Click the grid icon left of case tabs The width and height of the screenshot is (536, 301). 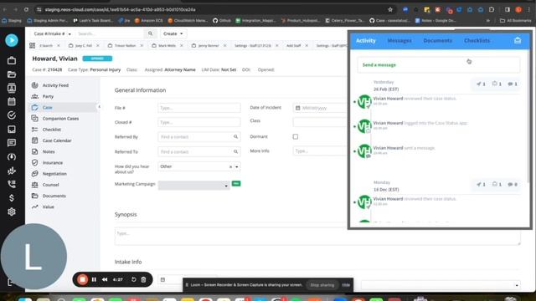32,45
